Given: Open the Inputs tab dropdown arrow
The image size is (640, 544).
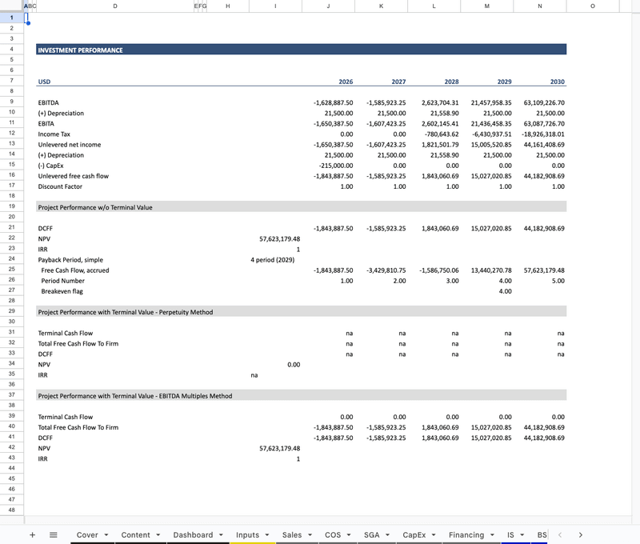Looking at the screenshot, I should [x=266, y=535].
